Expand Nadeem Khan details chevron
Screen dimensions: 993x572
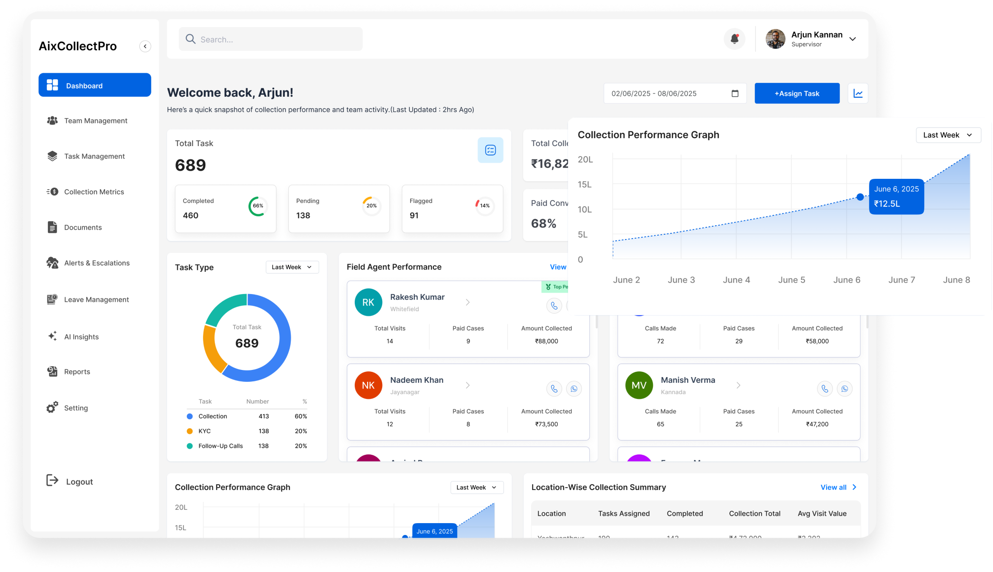468,385
